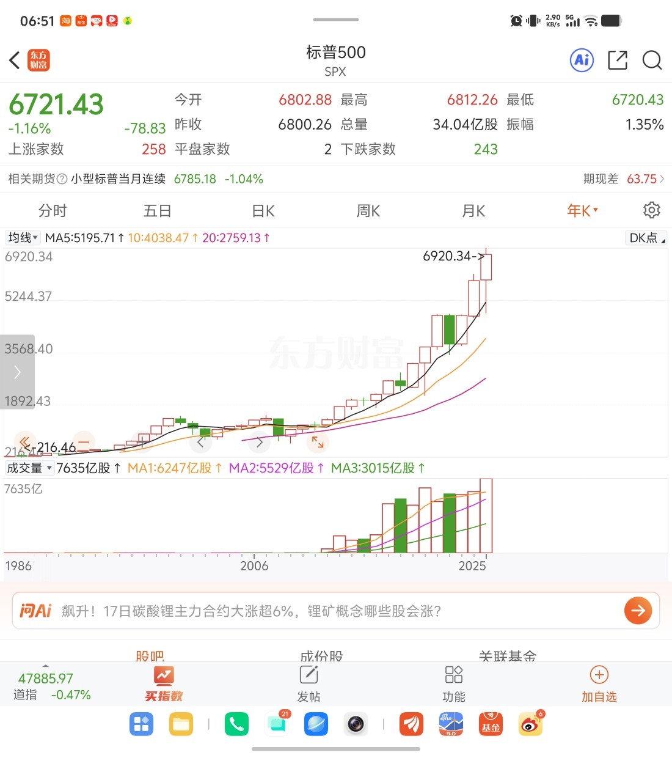The width and height of the screenshot is (672, 758).
Task: Tap 下跌家数 243 value
Action: click(486, 149)
